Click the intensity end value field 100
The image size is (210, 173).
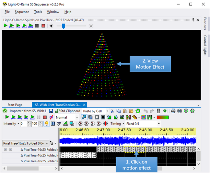[35, 124]
